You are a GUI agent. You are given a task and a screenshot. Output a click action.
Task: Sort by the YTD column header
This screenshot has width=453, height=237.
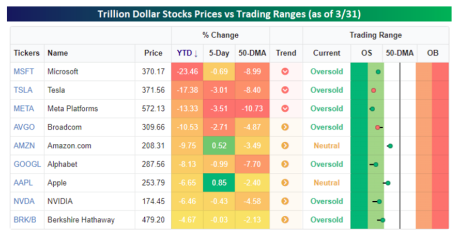point(187,53)
